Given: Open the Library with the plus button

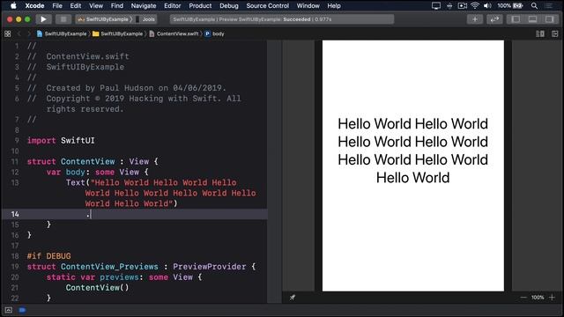Looking at the screenshot, I should click(475, 19).
